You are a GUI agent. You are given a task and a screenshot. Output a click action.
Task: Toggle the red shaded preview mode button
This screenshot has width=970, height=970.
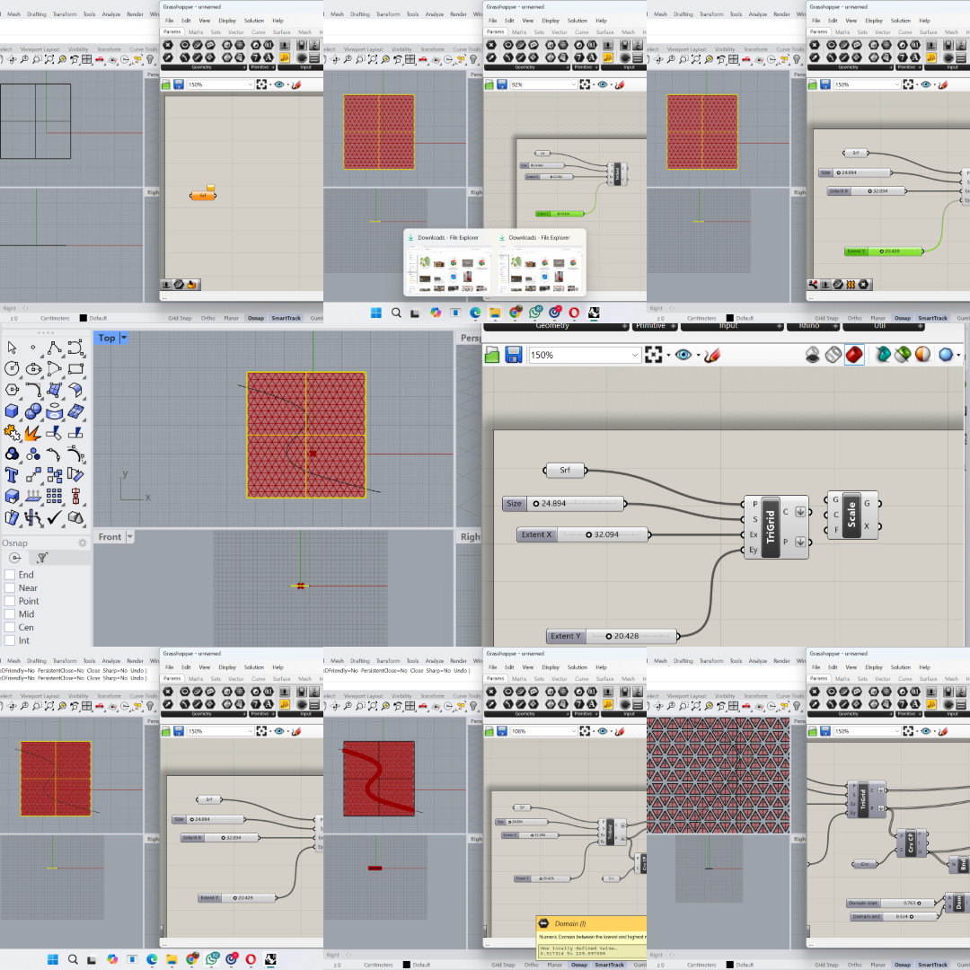coord(854,355)
